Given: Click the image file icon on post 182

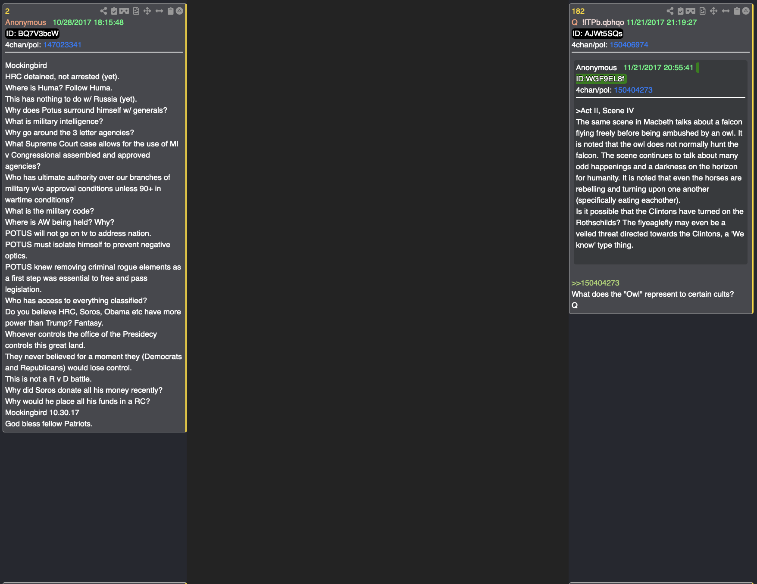Looking at the screenshot, I should click(x=703, y=11).
